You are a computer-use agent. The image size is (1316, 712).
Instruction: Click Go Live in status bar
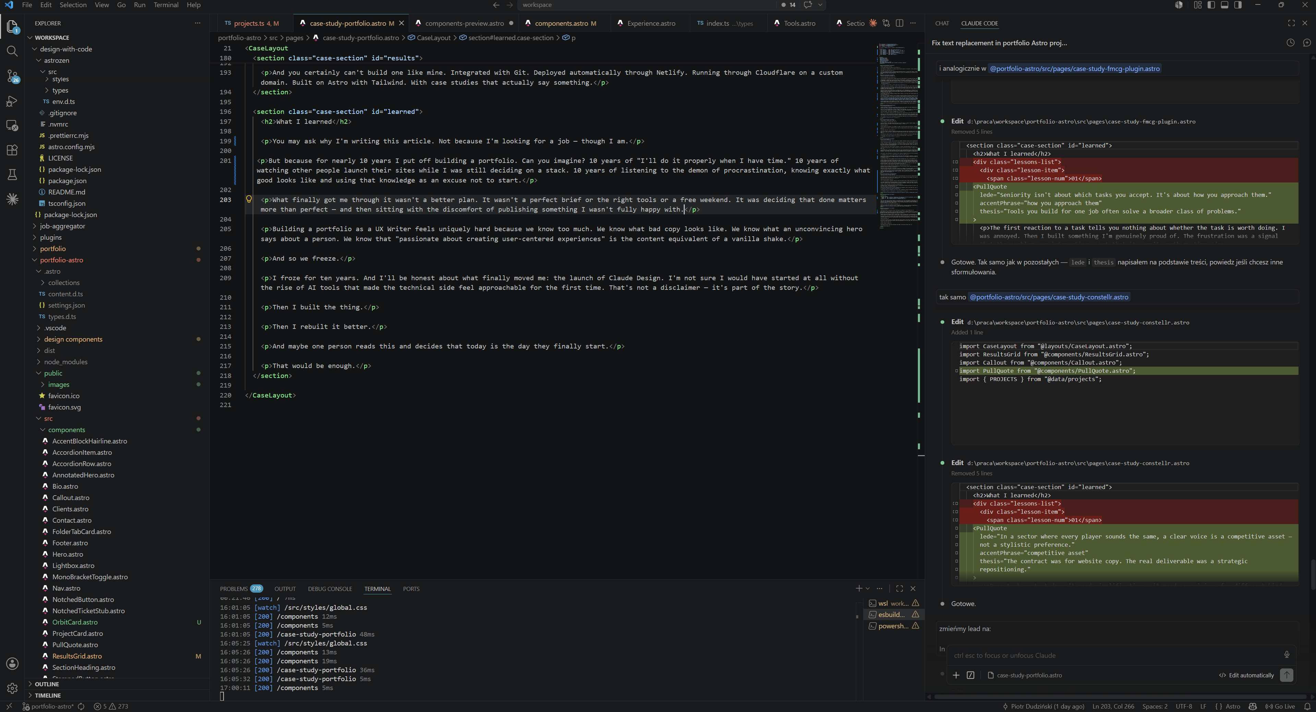click(1280, 707)
